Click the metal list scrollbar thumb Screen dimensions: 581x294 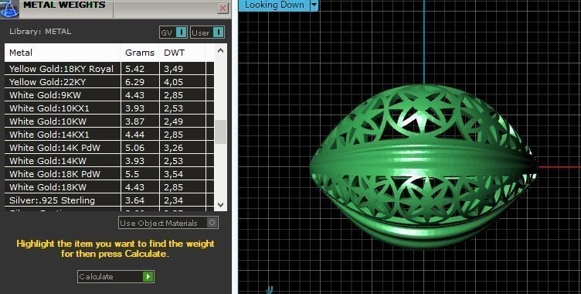pos(220,132)
